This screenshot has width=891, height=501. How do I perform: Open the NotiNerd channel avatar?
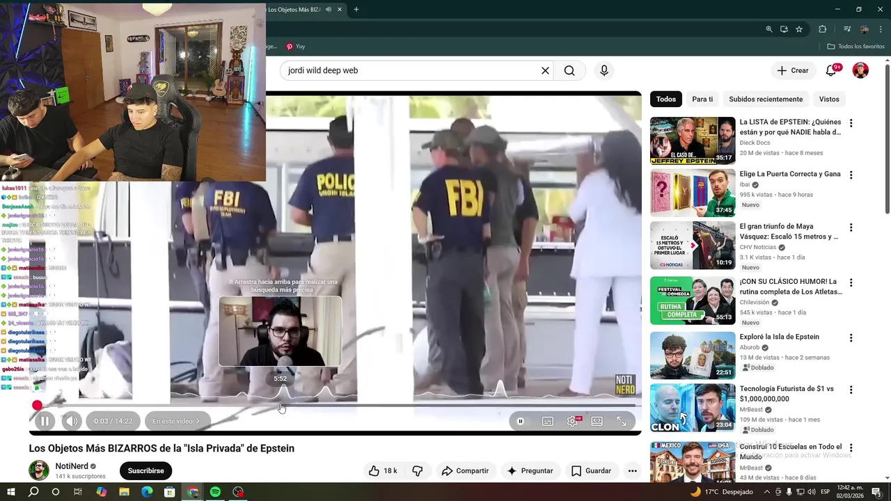pos(39,470)
